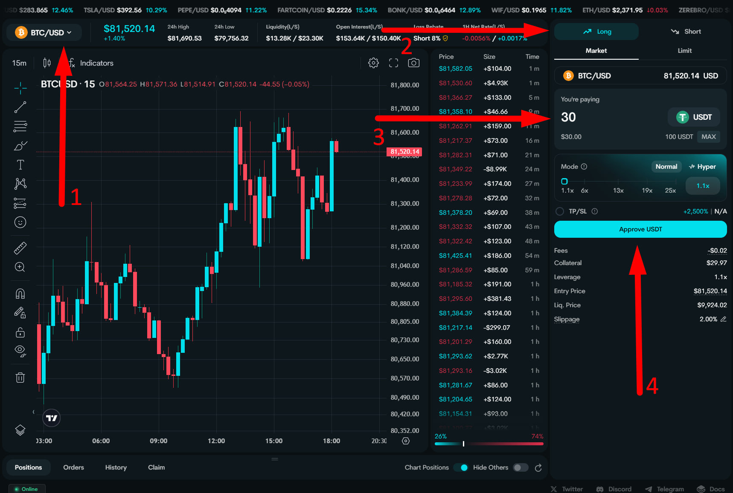733x493 pixels.
Task: Click the TSLA/USD ticker in top bar
Action: (x=125, y=10)
